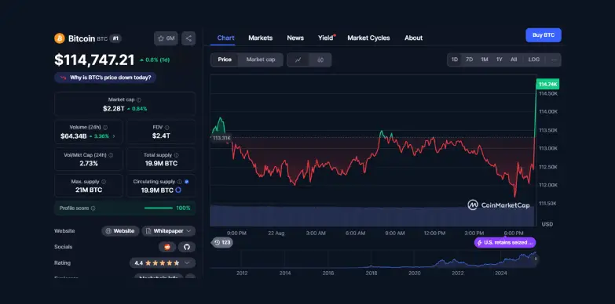This screenshot has height=304, width=615.
Task: Switch to the Markets tab
Action: coord(261,38)
